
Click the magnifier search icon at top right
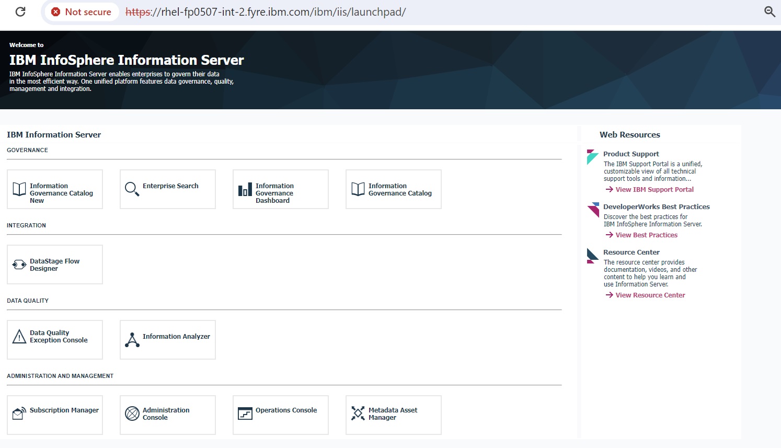click(x=769, y=12)
